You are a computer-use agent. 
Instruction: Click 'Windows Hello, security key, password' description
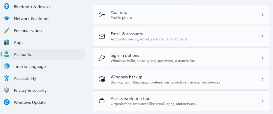click(x=154, y=61)
